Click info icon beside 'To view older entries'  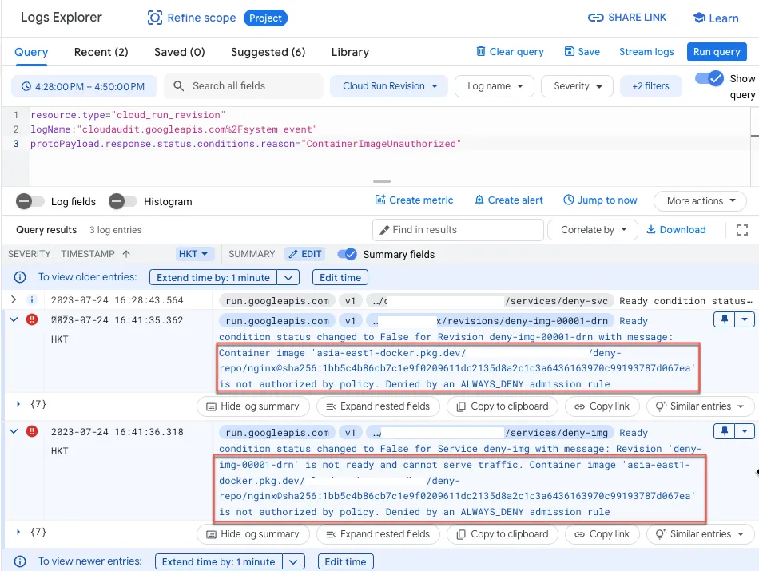click(20, 277)
